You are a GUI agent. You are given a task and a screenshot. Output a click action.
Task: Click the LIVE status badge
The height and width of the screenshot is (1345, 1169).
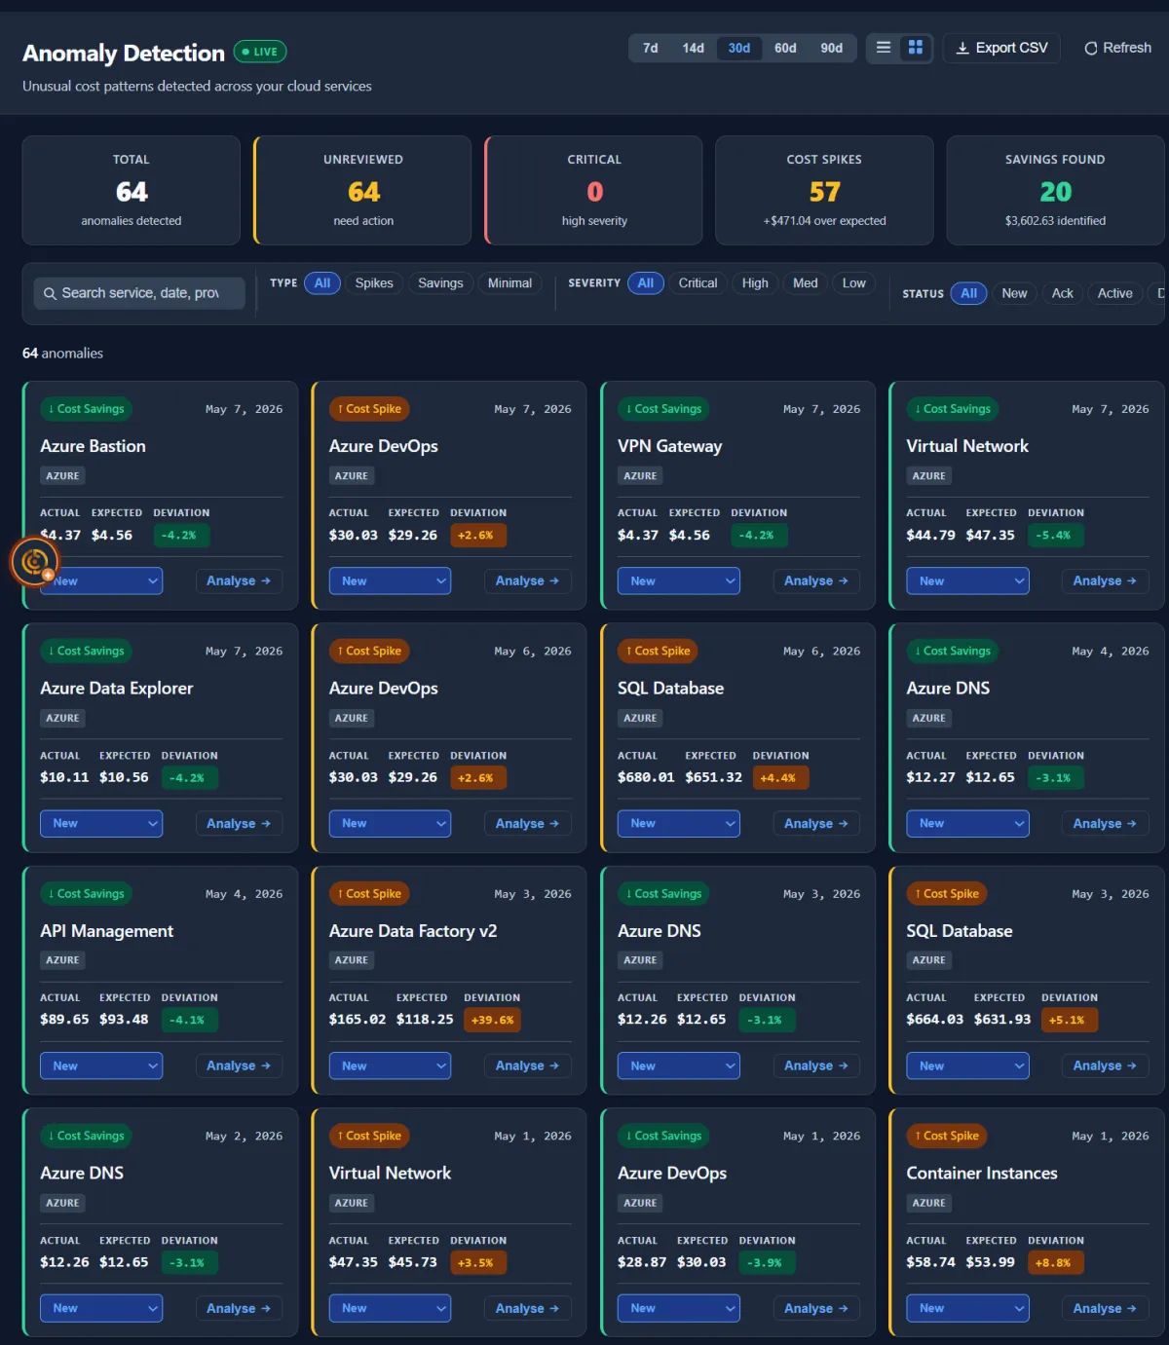260,52
